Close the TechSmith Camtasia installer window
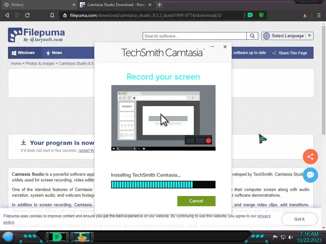Screen dimensions: 326x244 [225, 47]
